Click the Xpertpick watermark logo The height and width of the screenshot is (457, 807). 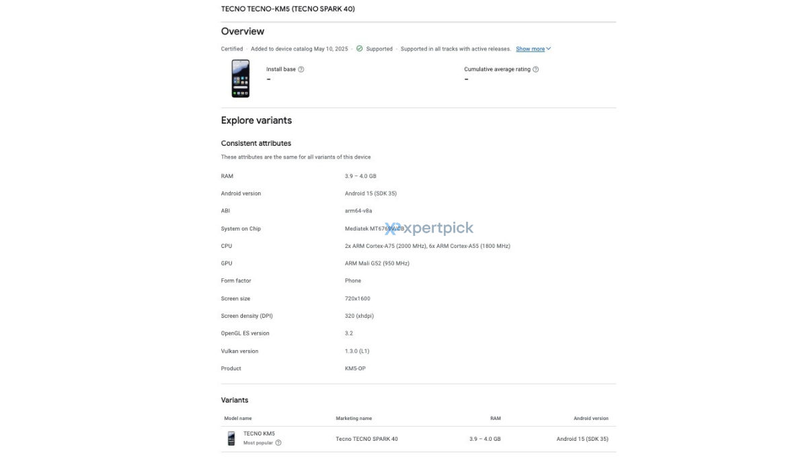click(429, 229)
